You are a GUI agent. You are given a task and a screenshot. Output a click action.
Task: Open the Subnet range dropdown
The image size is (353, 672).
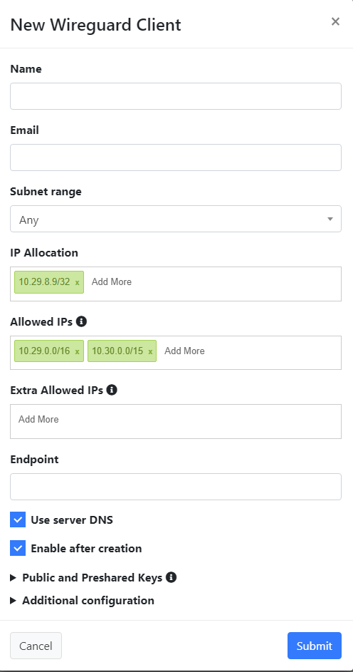(176, 219)
